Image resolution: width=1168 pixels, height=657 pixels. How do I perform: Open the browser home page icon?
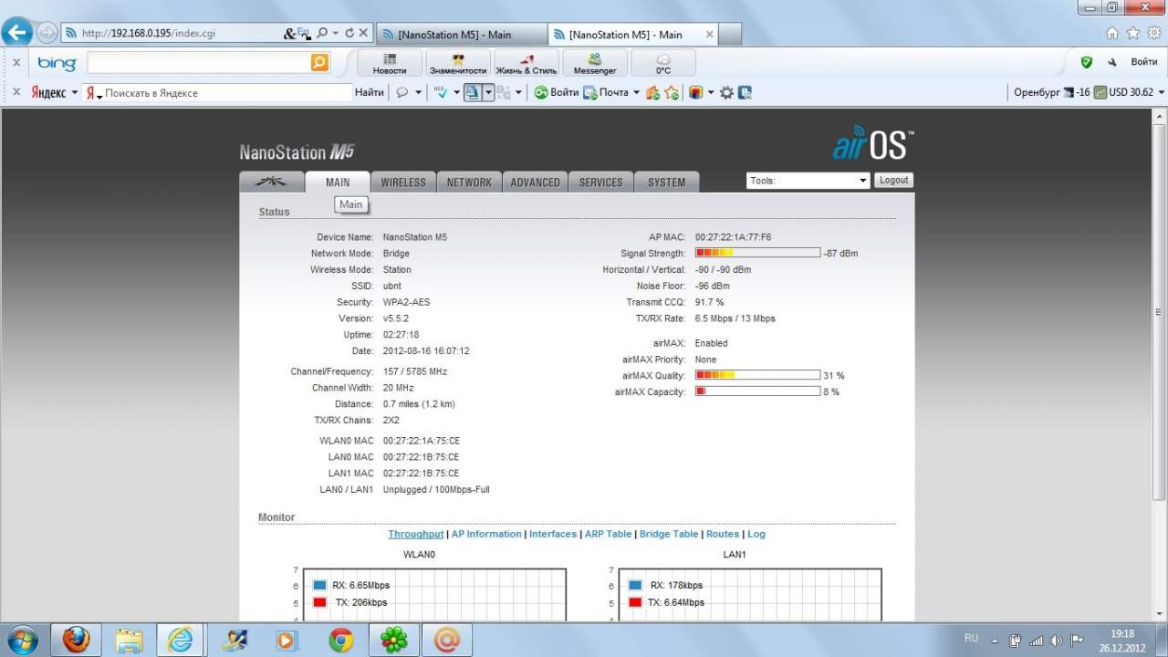click(1112, 33)
